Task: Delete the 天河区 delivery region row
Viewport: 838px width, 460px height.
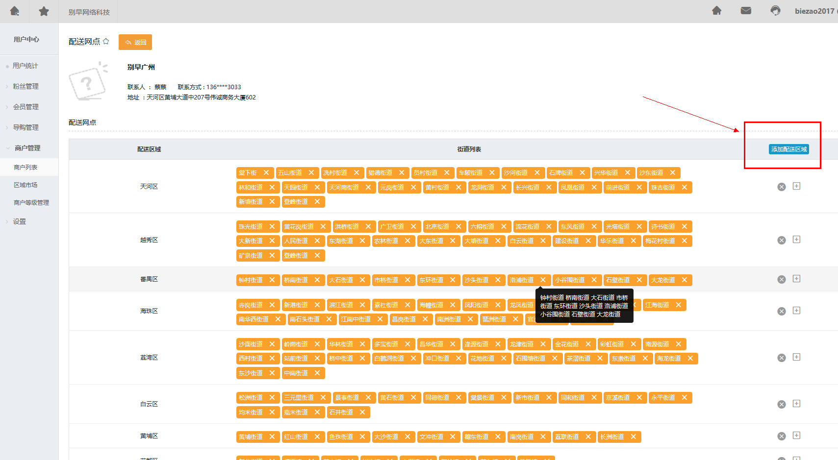Action: point(782,187)
